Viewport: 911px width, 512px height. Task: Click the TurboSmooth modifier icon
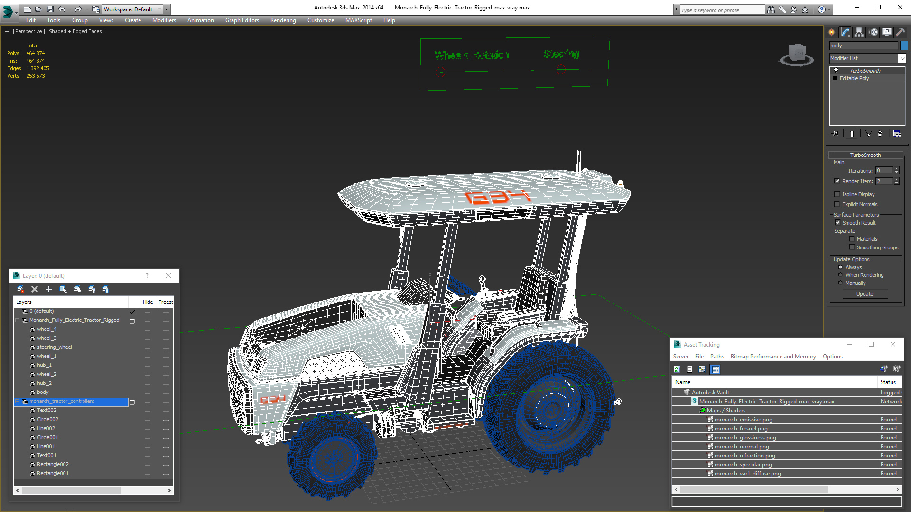tap(837, 70)
